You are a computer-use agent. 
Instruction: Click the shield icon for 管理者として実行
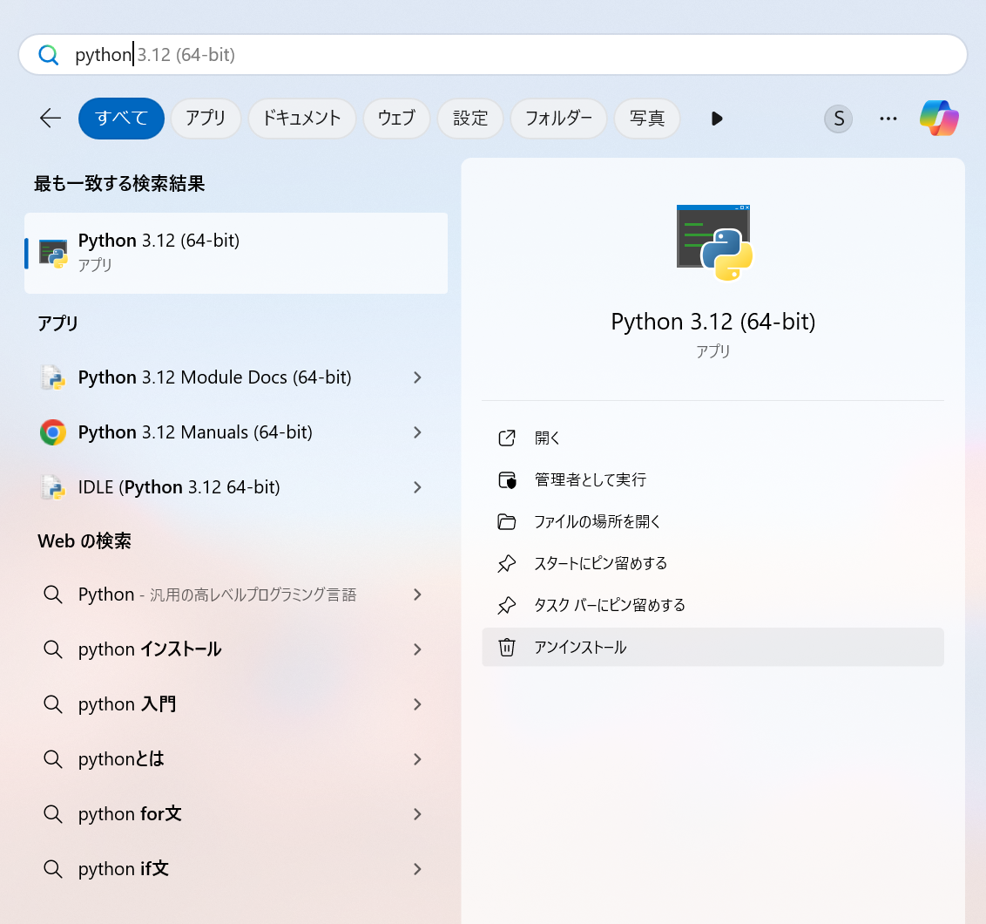click(x=507, y=480)
